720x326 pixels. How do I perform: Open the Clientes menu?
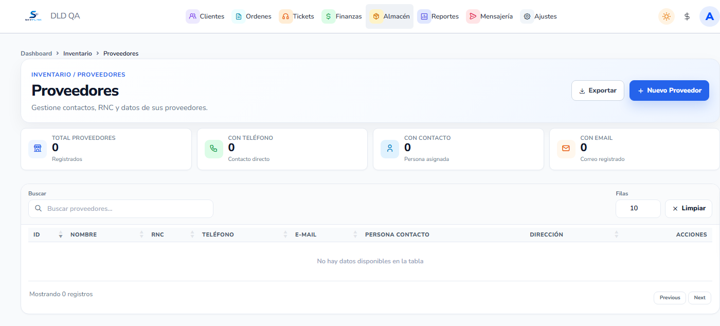point(206,16)
